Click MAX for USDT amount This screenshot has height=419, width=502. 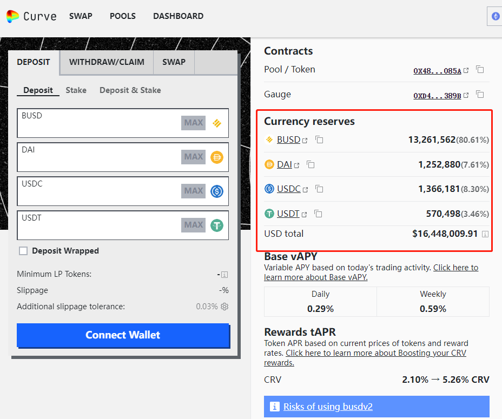pos(193,225)
